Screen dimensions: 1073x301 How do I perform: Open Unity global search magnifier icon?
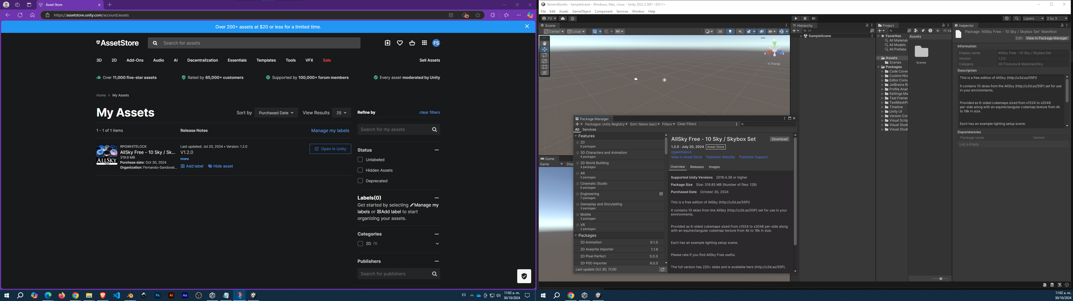[x=1017, y=18]
